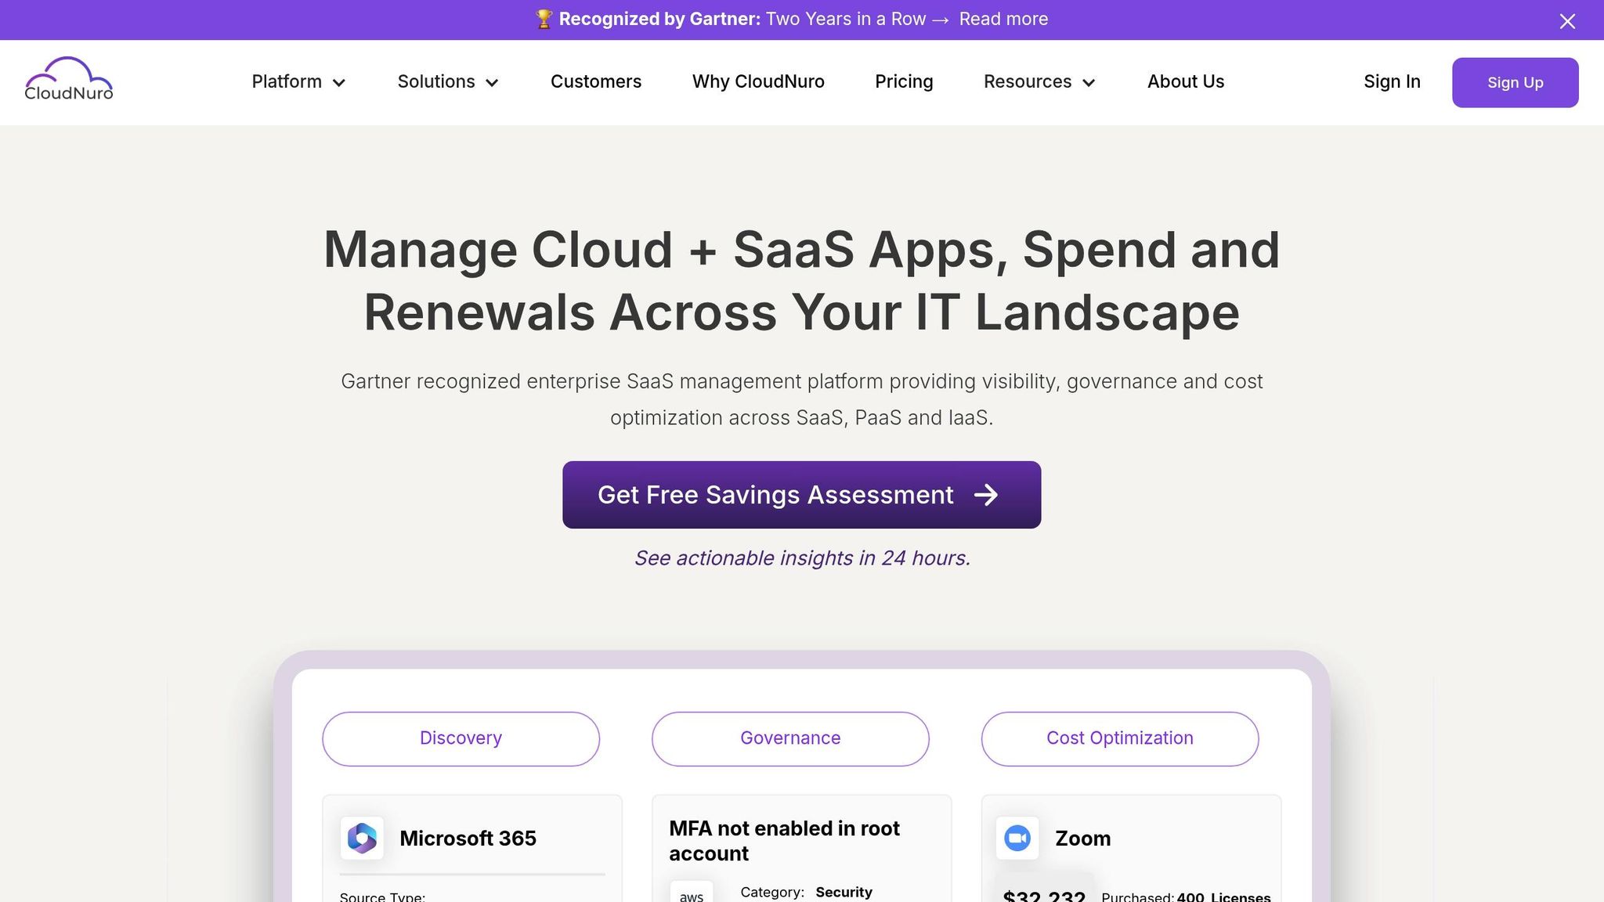Click arrow icon in savings assessment button
The height and width of the screenshot is (902, 1604).
986,495
